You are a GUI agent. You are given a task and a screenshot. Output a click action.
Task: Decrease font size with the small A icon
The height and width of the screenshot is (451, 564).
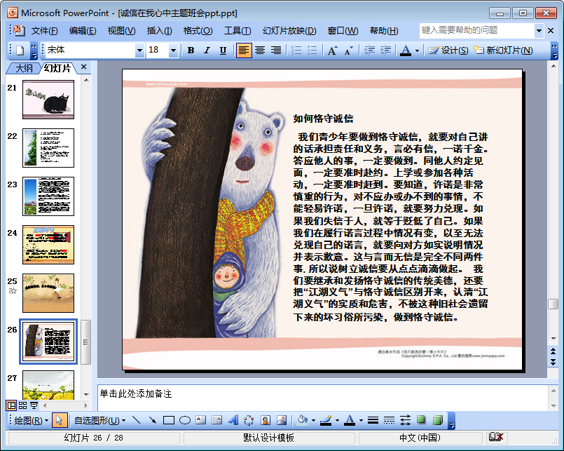point(348,51)
